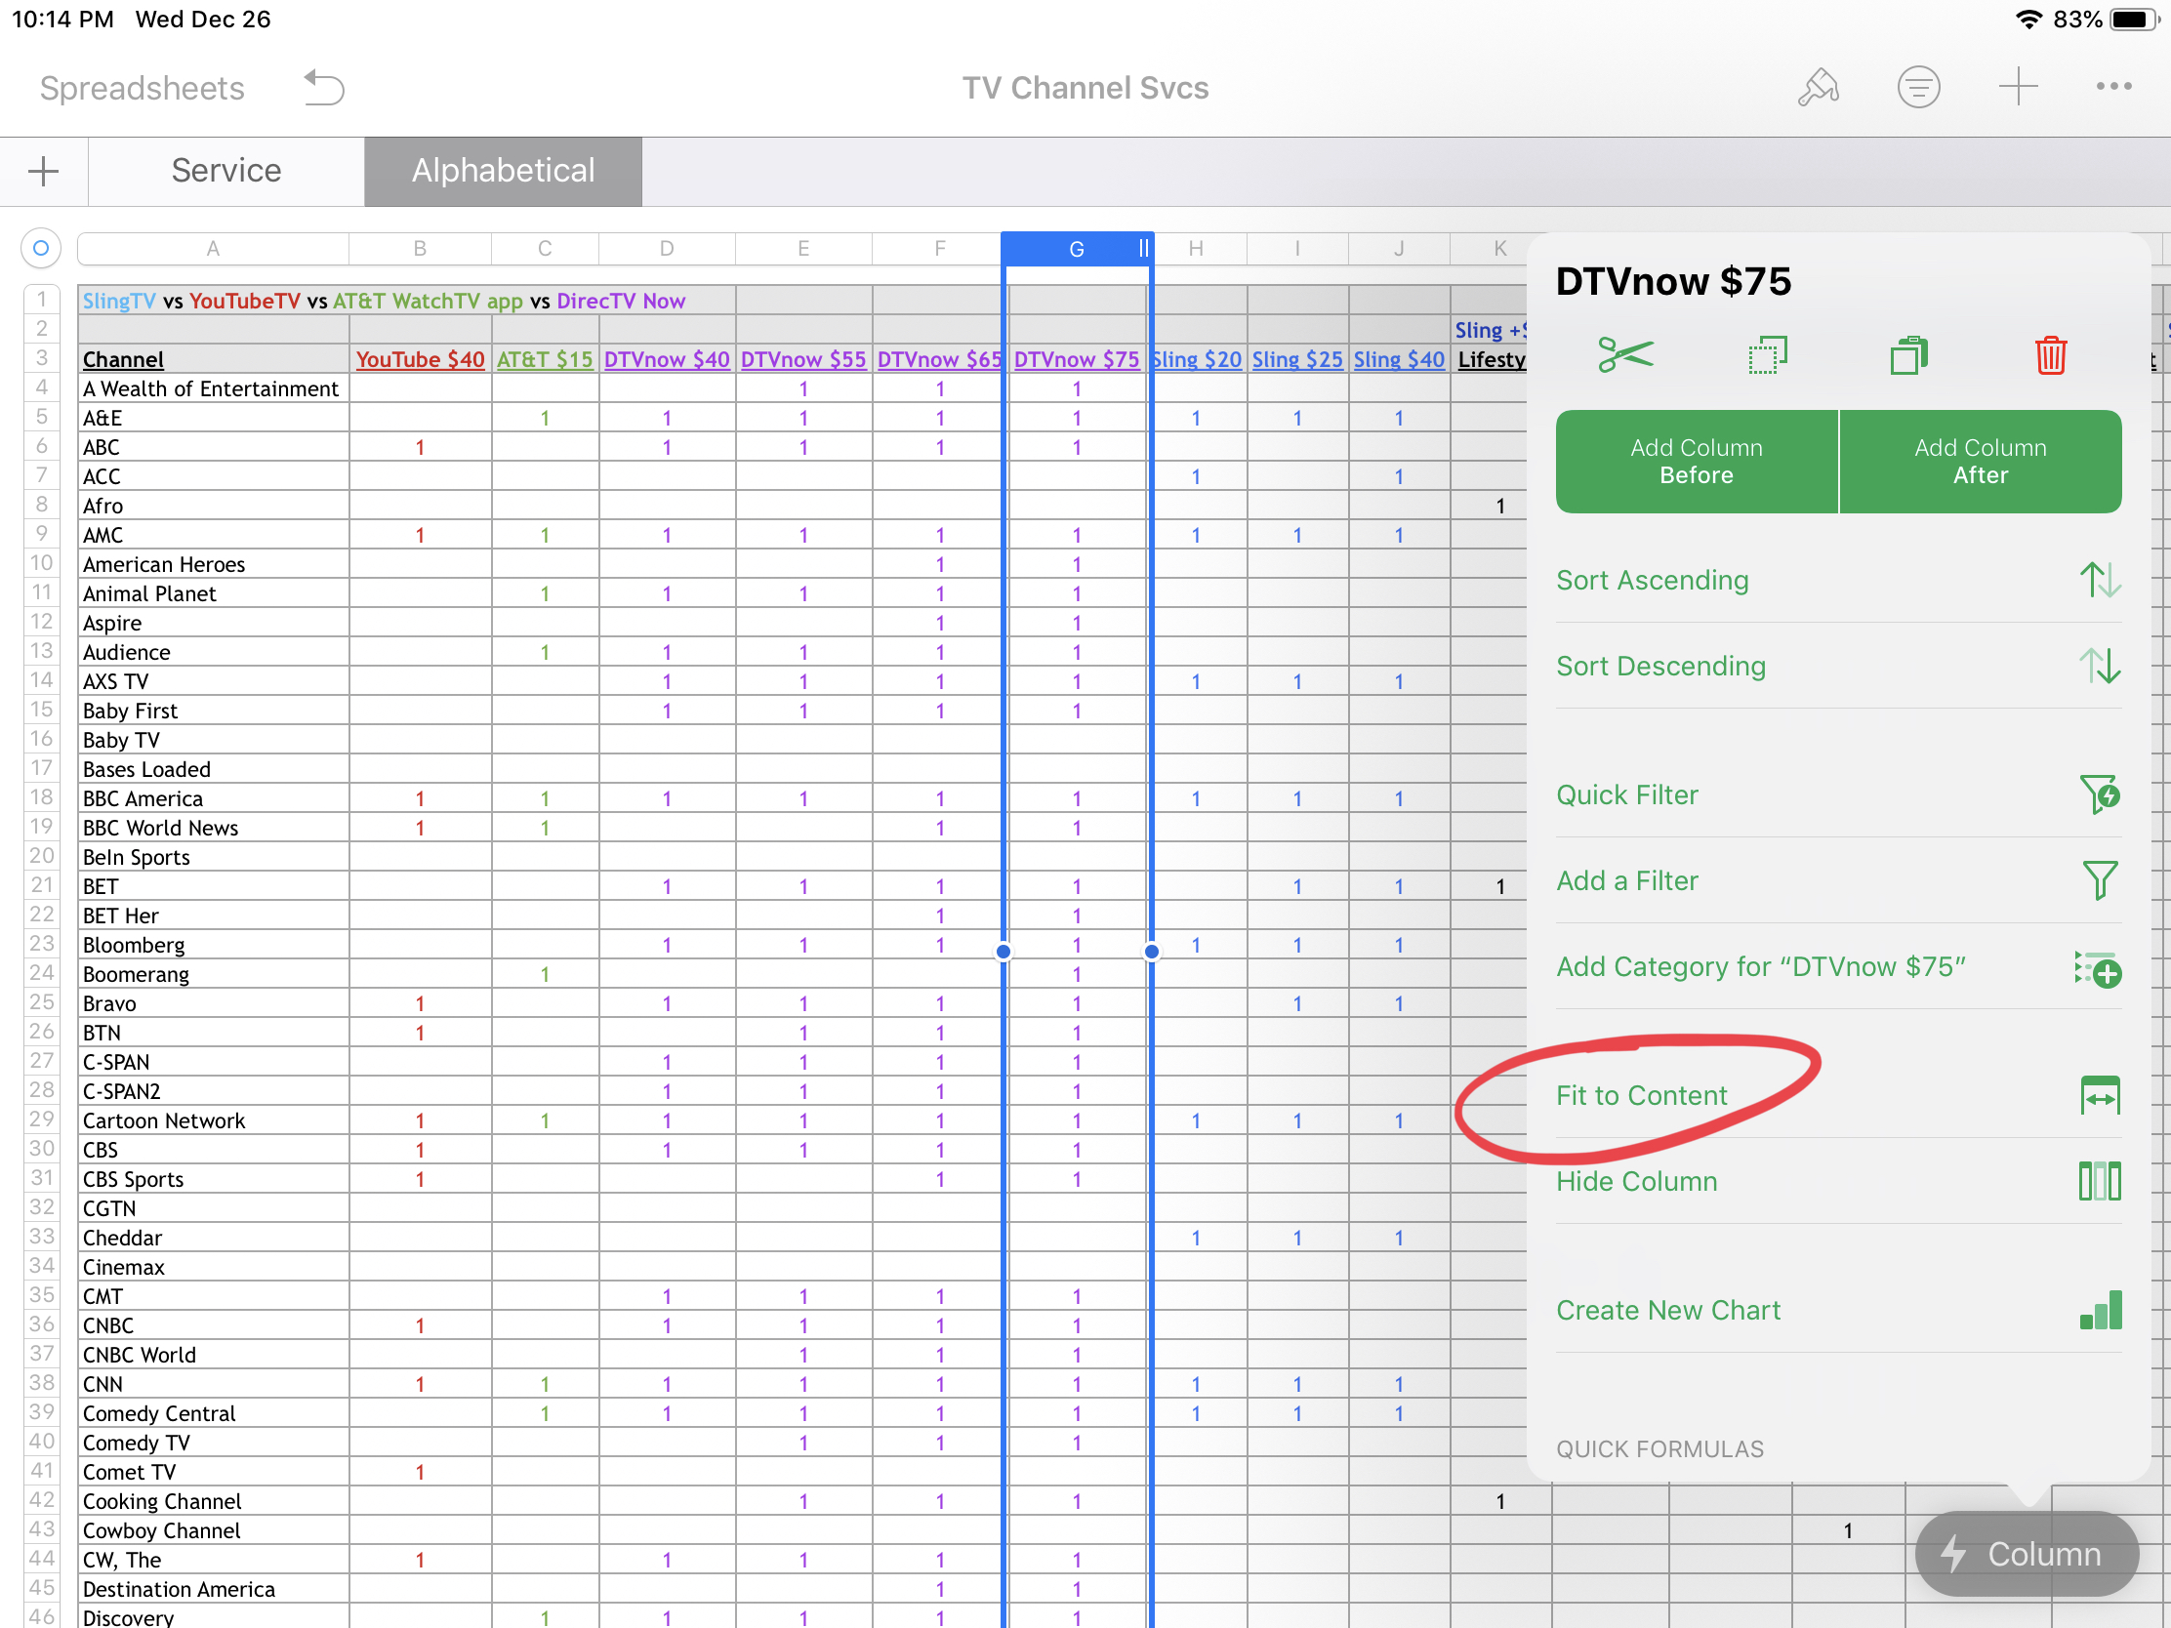Screen dimensions: 2171x1628
Task: Open the Format paintbrush tool
Action: 1818,87
